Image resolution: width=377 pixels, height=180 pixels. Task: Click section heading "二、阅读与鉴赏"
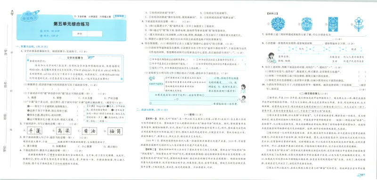pyautogui.click(x=146, y=110)
